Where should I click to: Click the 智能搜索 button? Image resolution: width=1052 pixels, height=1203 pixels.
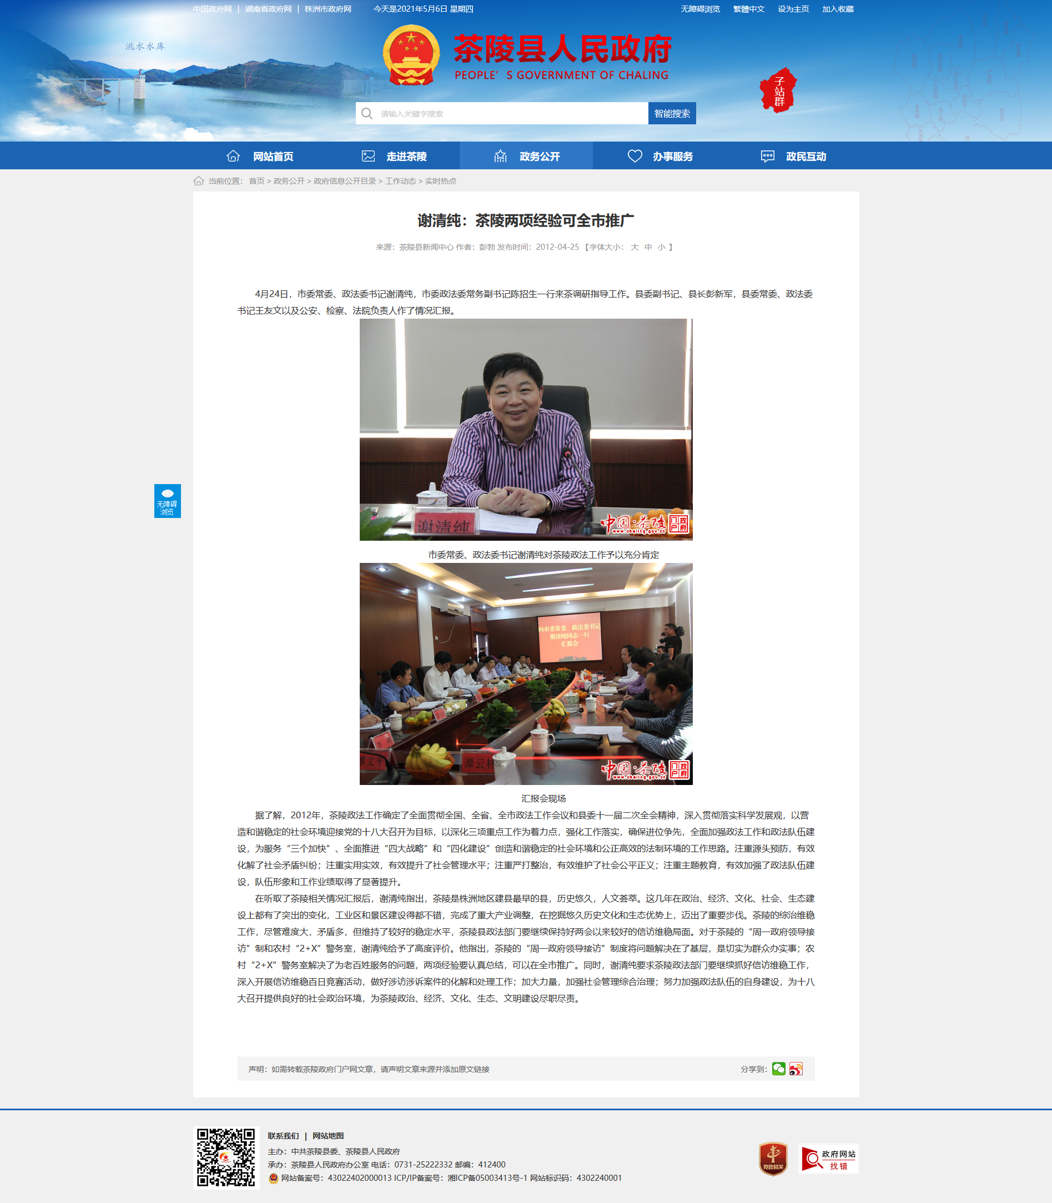point(672,113)
